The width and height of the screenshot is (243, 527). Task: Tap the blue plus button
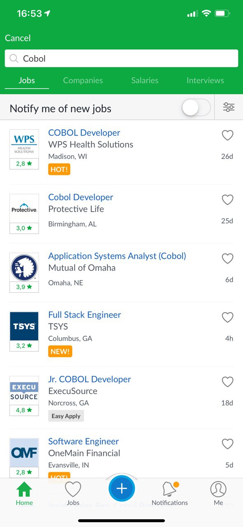(x=122, y=489)
